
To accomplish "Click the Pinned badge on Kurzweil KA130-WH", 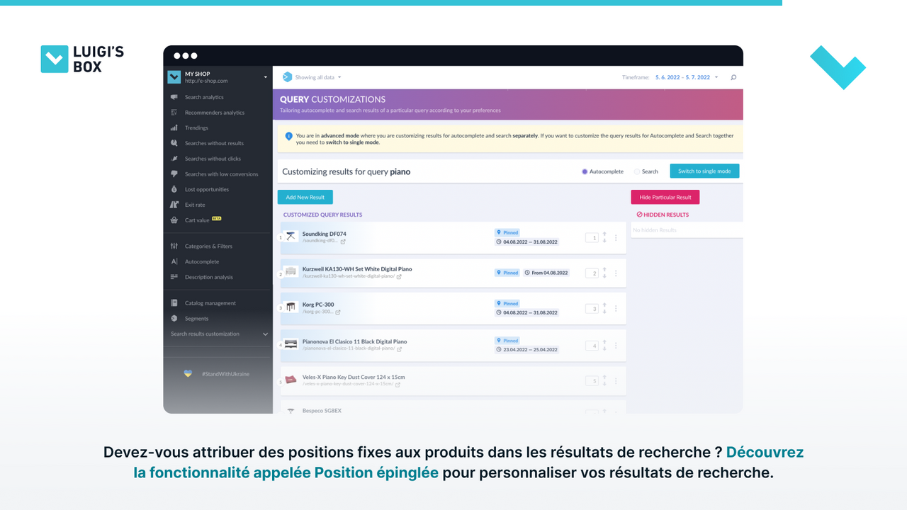I will pos(507,273).
